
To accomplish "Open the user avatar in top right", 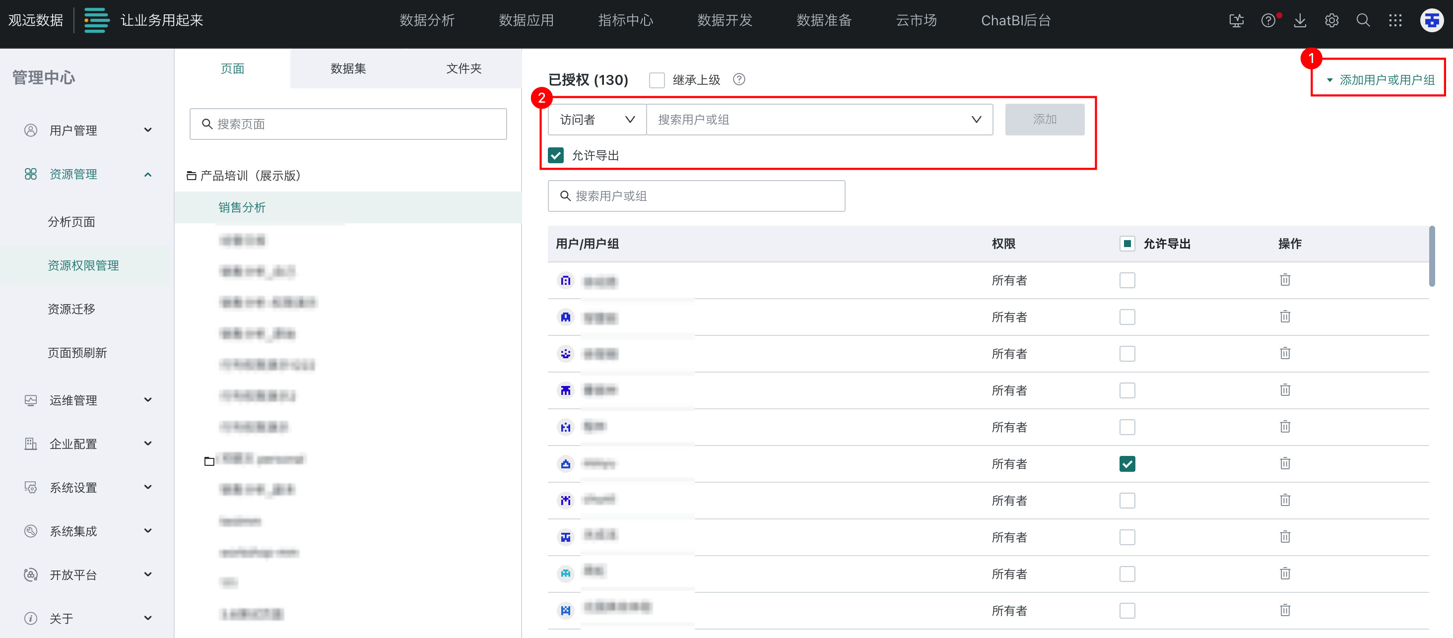I will (1431, 21).
